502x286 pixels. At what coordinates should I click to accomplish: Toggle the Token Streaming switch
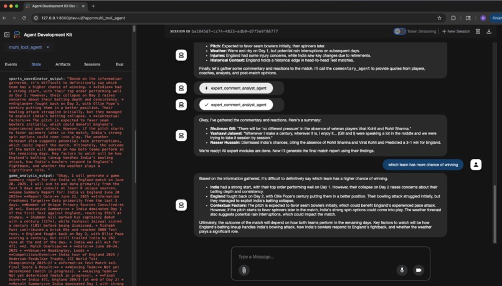[x=400, y=31]
